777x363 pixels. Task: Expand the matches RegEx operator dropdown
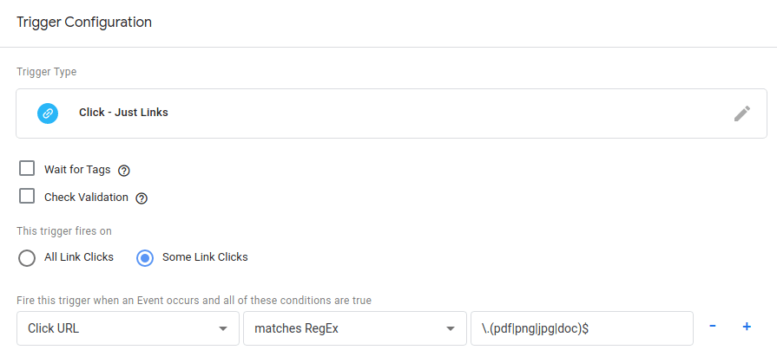pyautogui.click(x=353, y=328)
